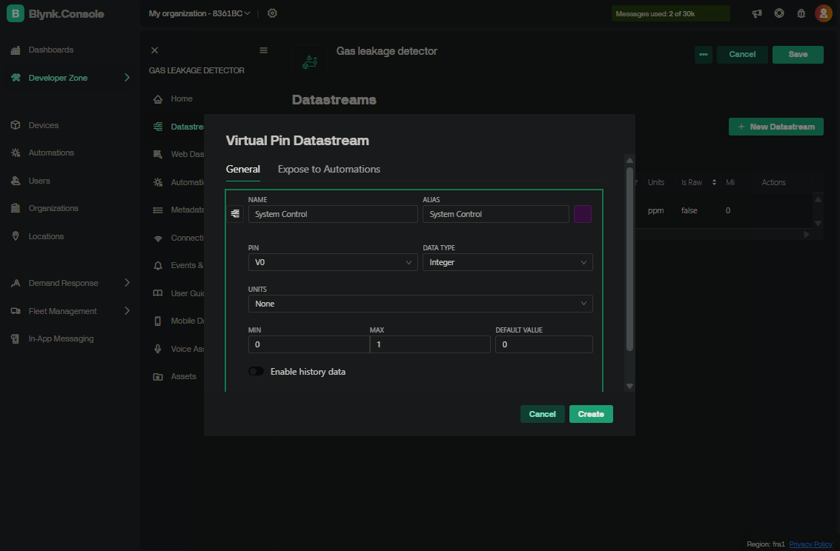Image resolution: width=840 pixels, height=551 pixels.
Task: Click the datastream icon beside Name field
Action: [235, 214]
